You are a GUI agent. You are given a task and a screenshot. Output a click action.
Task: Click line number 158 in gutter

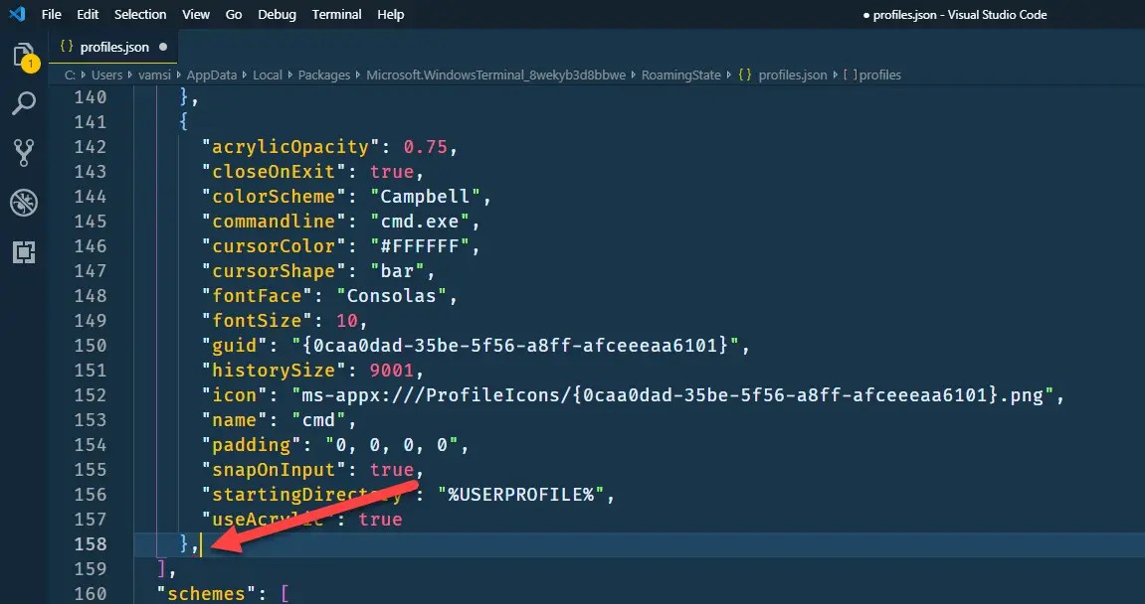coord(91,543)
